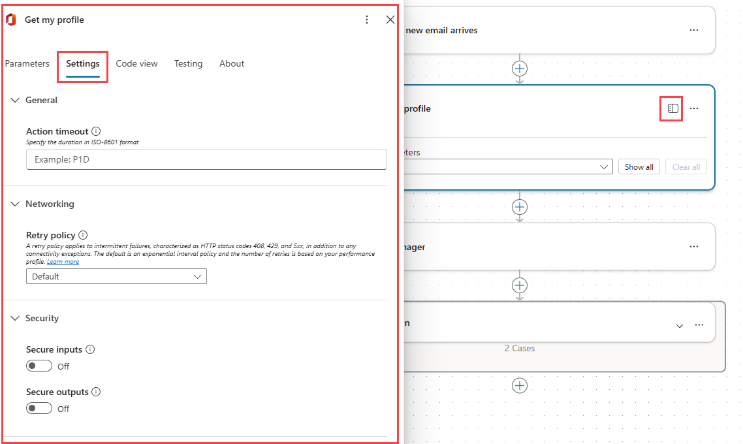Add step below the 2 Cases card
Image resolution: width=743 pixels, height=444 pixels.
pos(520,386)
